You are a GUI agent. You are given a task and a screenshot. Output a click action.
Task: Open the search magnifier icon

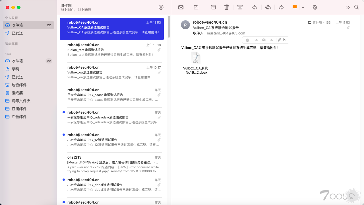click(x=357, y=7)
